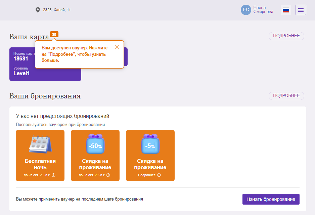Click the EC user avatar

tap(246, 10)
